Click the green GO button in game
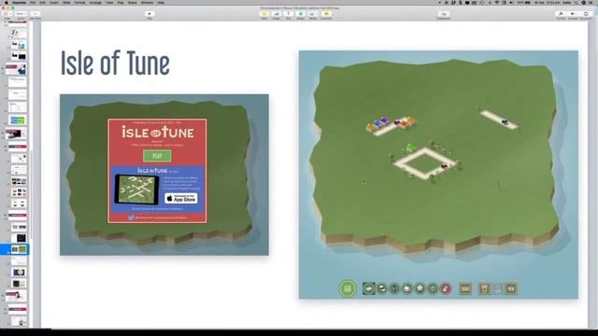Viewport: 598px width, 336px height. point(348,288)
